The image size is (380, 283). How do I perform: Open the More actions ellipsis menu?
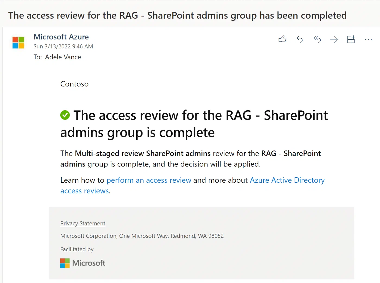368,39
